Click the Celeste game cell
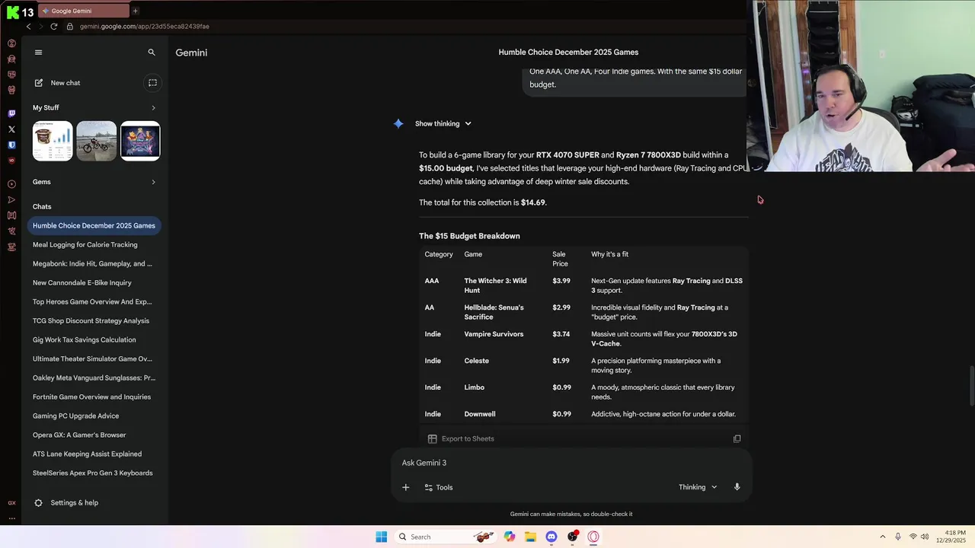 [x=476, y=361]
